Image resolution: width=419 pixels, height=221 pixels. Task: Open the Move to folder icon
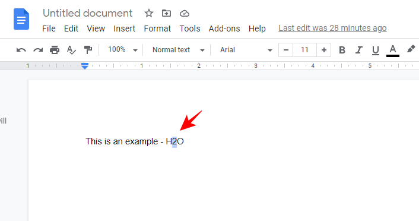point(166,13)
